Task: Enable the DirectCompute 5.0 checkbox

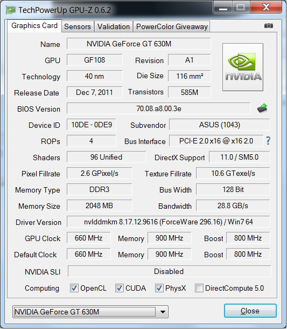Action: [199, 288]
